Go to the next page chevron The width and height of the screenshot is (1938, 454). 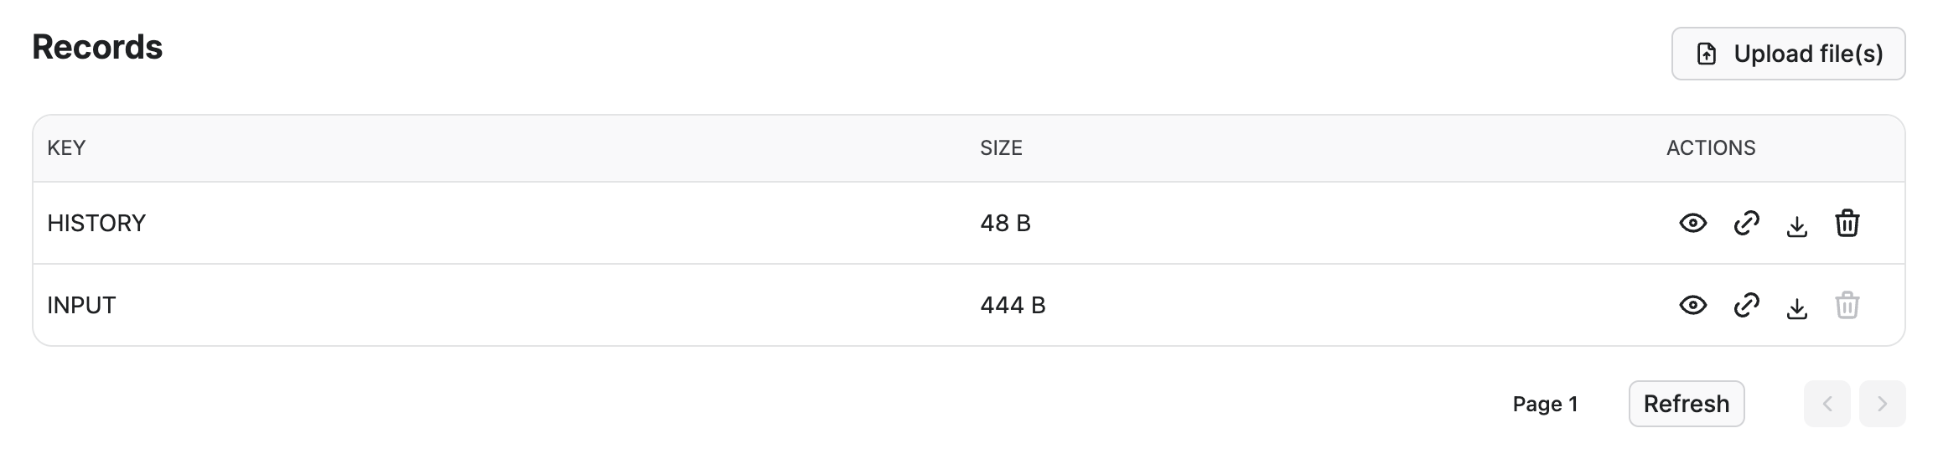tap(1882, 404)
